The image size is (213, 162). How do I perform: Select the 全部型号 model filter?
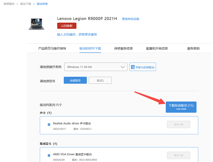click(75, 80)
